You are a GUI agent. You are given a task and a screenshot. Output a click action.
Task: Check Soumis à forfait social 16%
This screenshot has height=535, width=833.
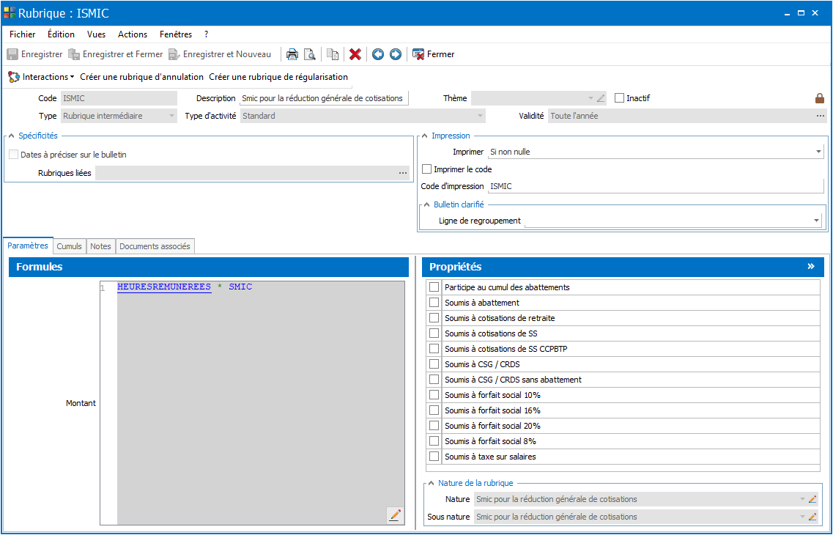(434, 410)
